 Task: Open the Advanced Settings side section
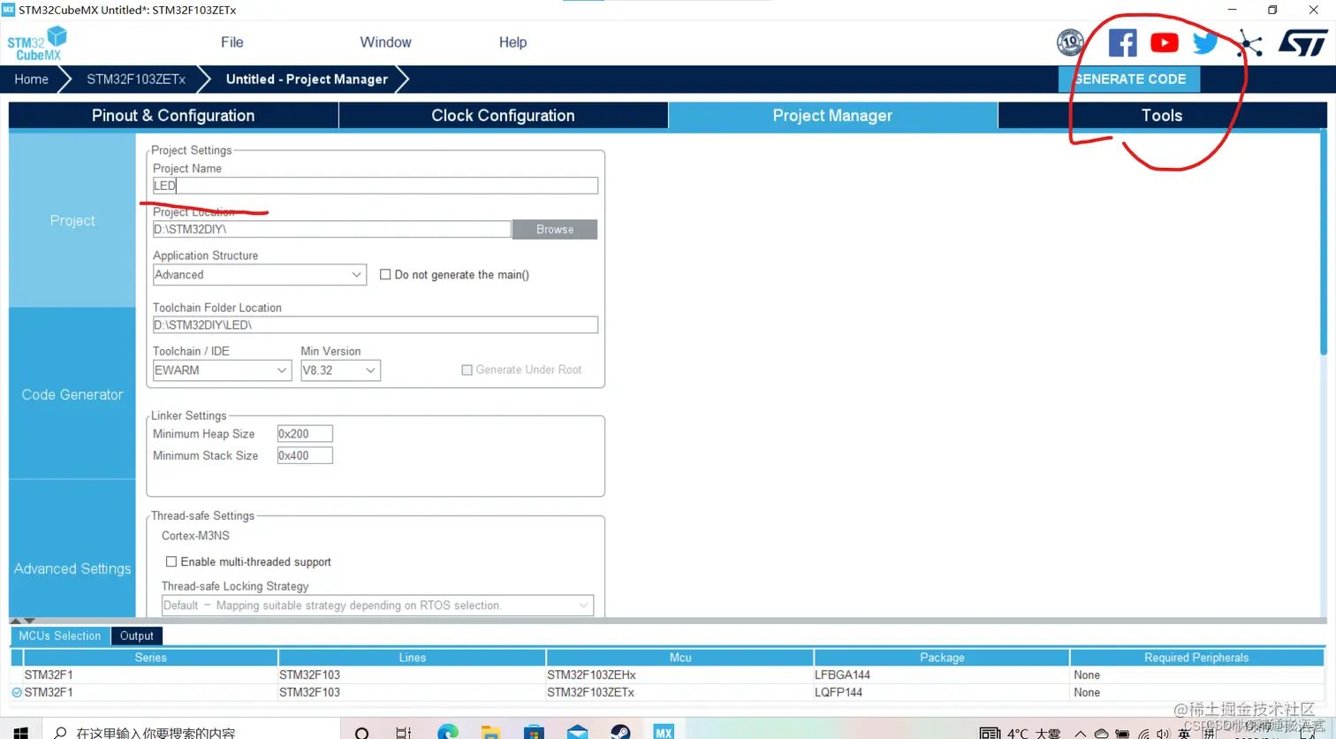(x=72, y=568)
